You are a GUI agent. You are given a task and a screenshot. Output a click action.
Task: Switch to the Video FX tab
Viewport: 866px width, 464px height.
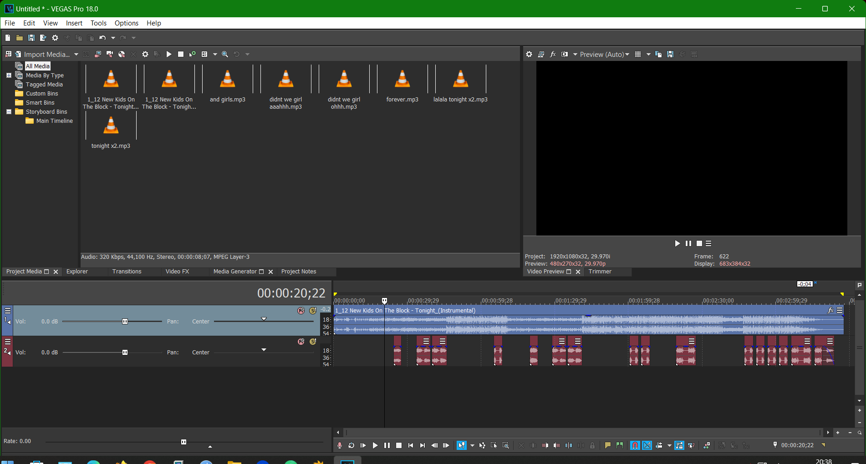pos(177,272)
